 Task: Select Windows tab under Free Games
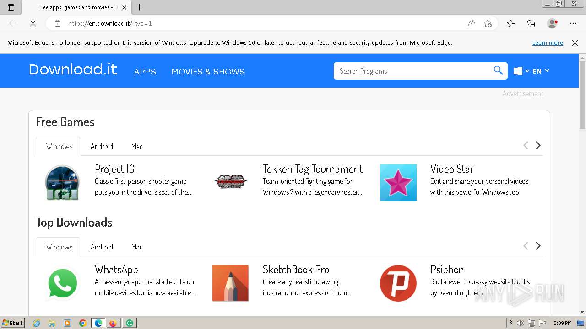click(59, 146)
